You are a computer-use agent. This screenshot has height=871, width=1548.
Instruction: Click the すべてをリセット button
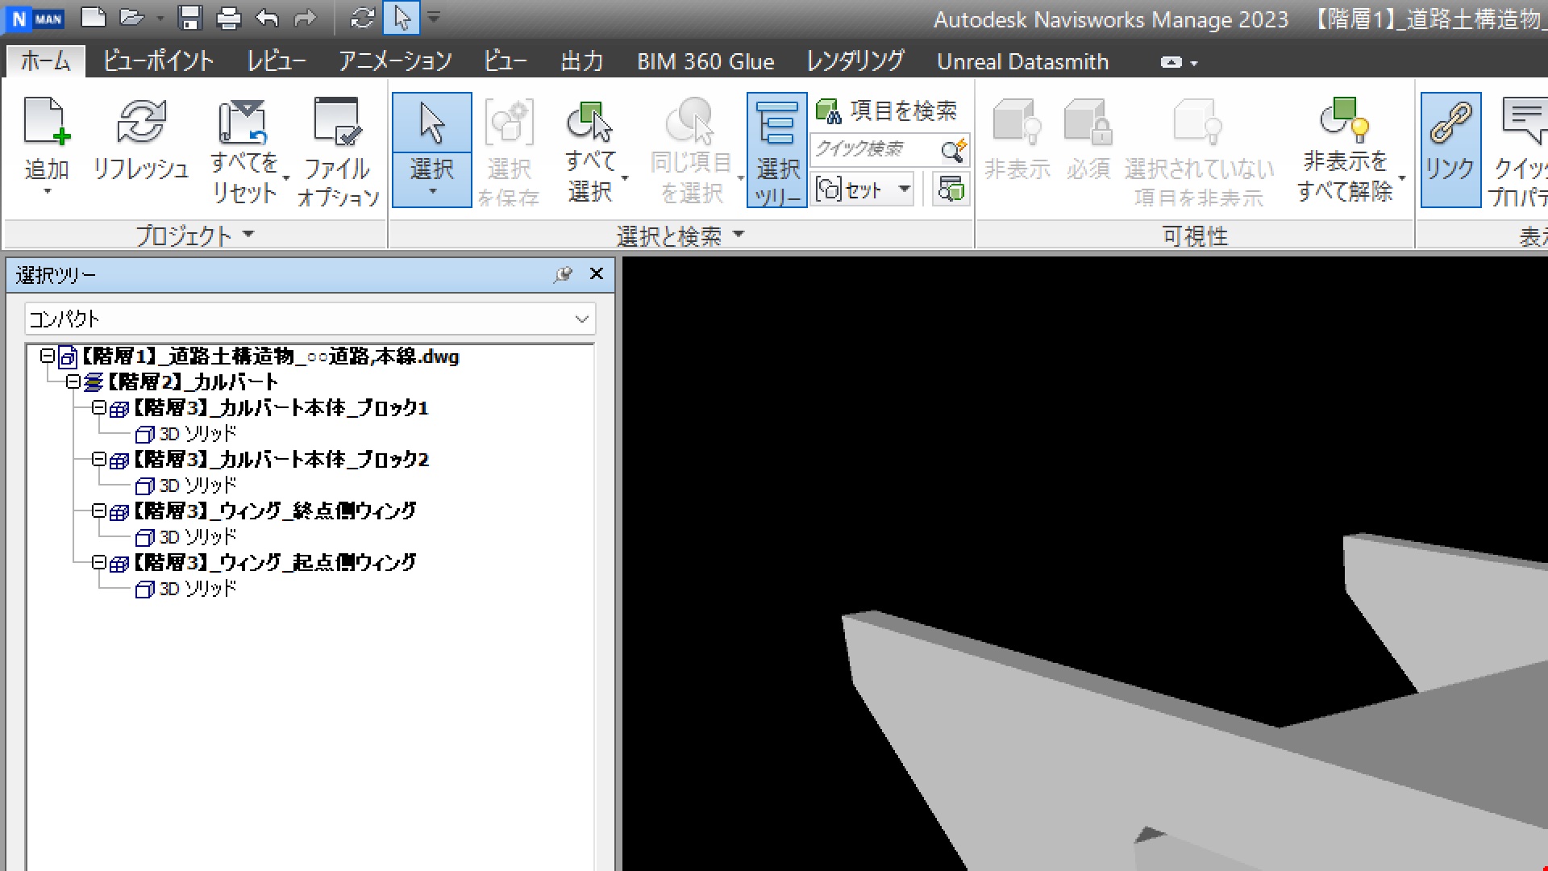(243, 150)
